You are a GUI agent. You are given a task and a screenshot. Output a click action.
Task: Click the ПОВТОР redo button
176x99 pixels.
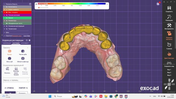[x=23, y=88]
